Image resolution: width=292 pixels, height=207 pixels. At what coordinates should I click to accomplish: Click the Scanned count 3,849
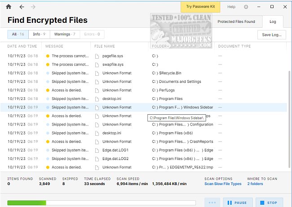tap(44, 184)
